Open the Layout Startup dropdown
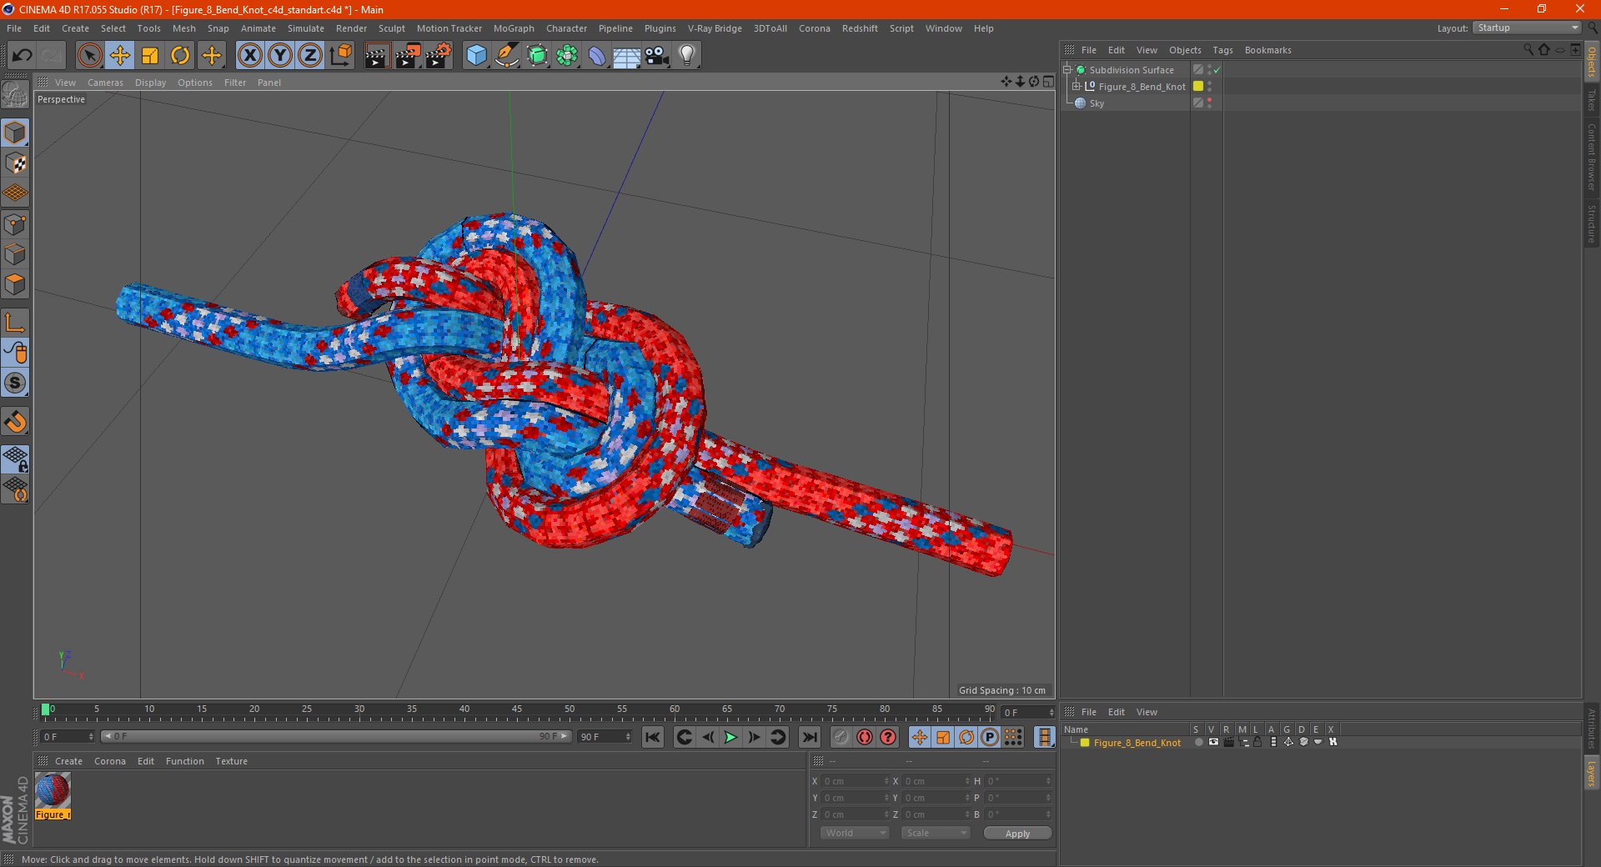 1527,28
